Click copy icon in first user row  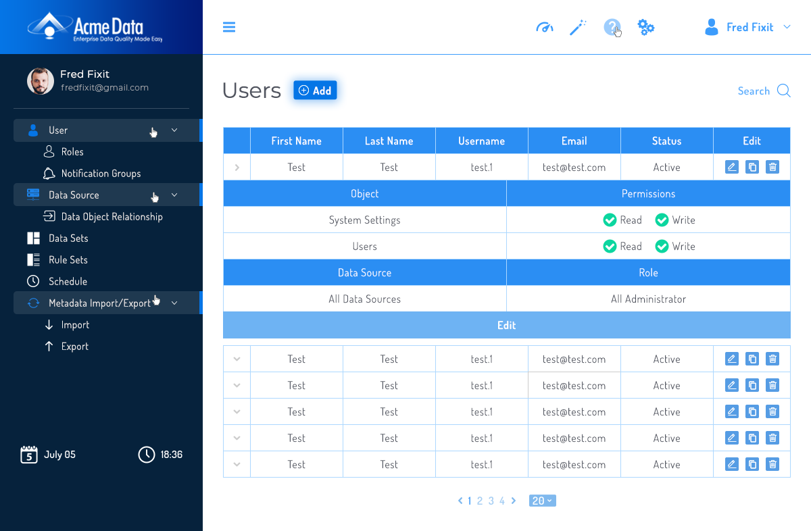(x=752, y=167)
